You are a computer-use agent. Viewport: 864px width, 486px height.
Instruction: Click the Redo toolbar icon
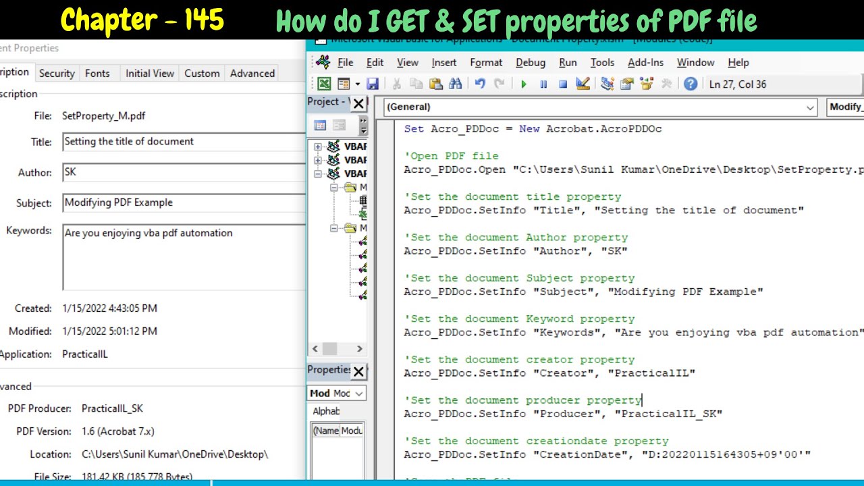pyautogui.click(x=500, y=84)
